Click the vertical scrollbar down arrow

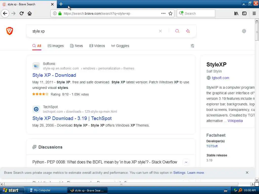tap(257, 180)
